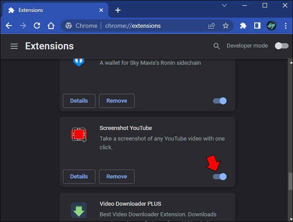The height and width of the screenshot is (222, 293).
Task: Open the browser side panel
Action: (x=257, y=26)
